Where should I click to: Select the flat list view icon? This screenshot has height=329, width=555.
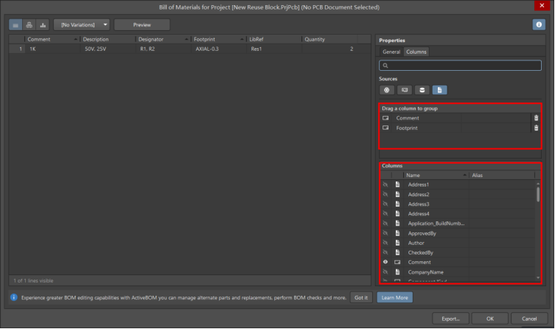[x=16, y=24]
